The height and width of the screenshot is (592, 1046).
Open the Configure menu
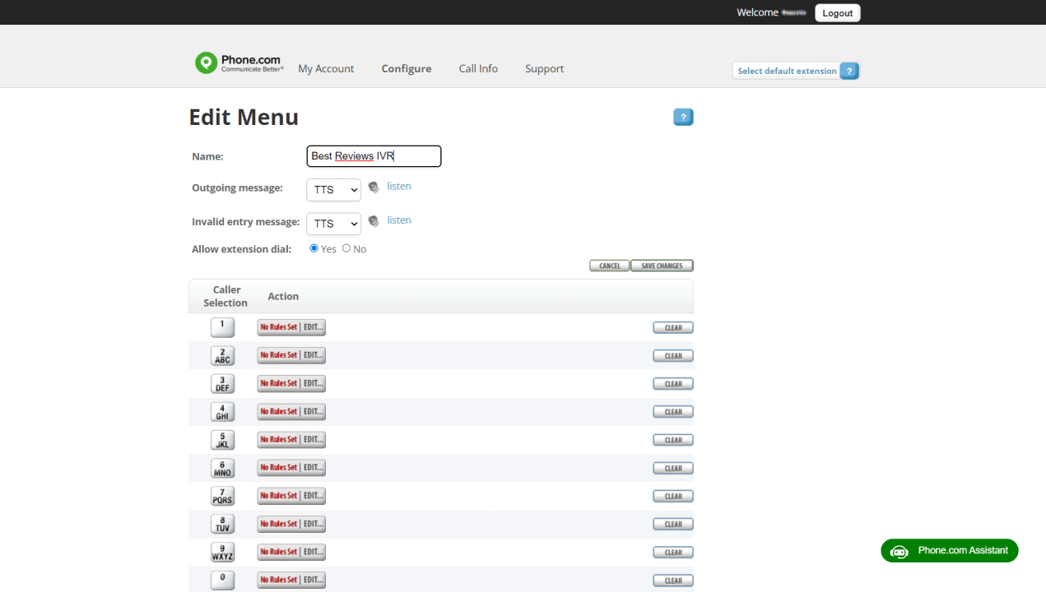(407, 69)
